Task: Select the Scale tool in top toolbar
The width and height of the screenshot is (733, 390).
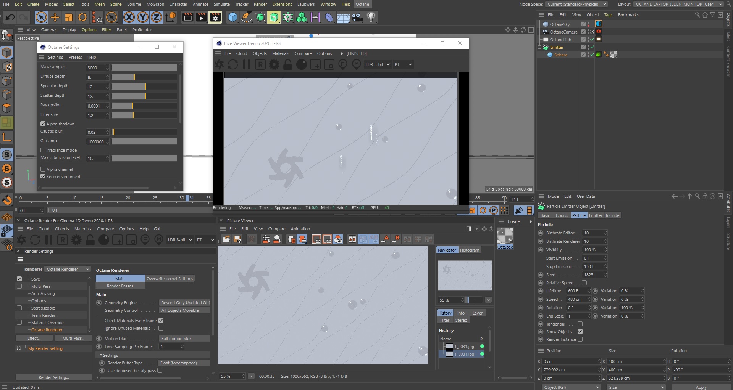Action: coord(69,17)
